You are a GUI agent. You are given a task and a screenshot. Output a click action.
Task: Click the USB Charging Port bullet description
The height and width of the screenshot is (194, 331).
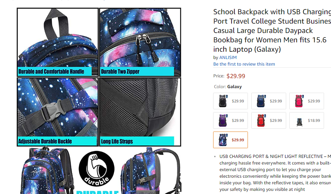tap(275, 173)
